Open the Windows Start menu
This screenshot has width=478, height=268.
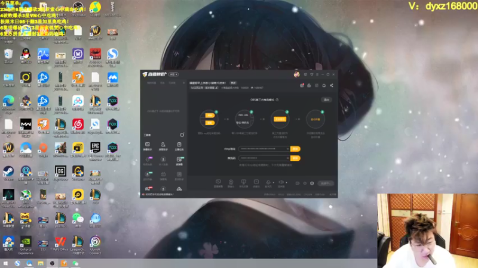(x=5, y=263)
